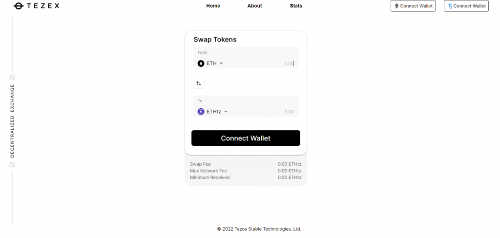This screenshot has width=500, height=238.
Task: Click lower orbit icon on left sidebar
Action: click(12, 164)
